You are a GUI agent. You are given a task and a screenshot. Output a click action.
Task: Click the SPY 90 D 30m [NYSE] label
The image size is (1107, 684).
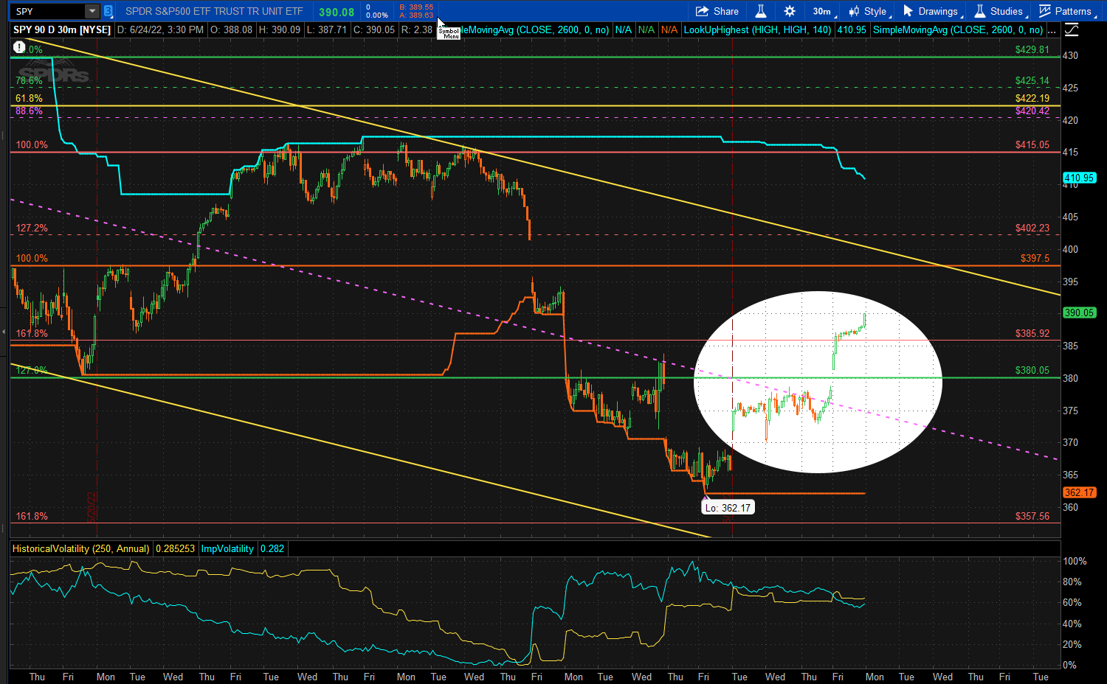tap(62, 30)
